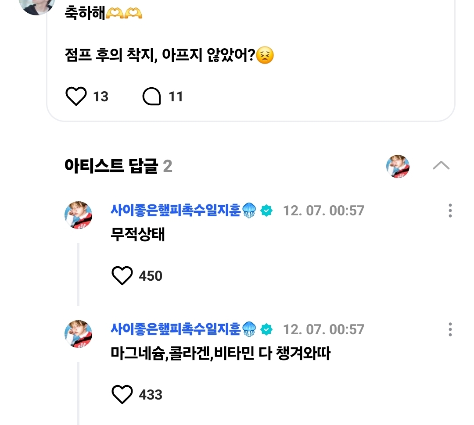Click small artist avatar beside collapse chevron

coord(398,166)
